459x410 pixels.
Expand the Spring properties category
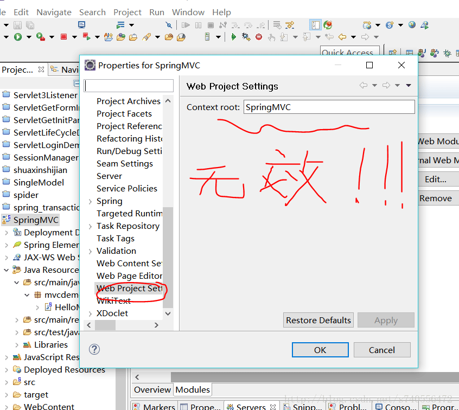(90, 201)
